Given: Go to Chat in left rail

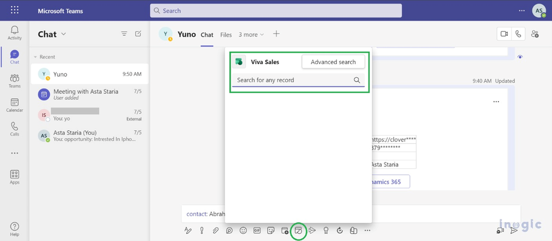Looking at the screenshot, I should pyautogui.click(x=14, y=57).
